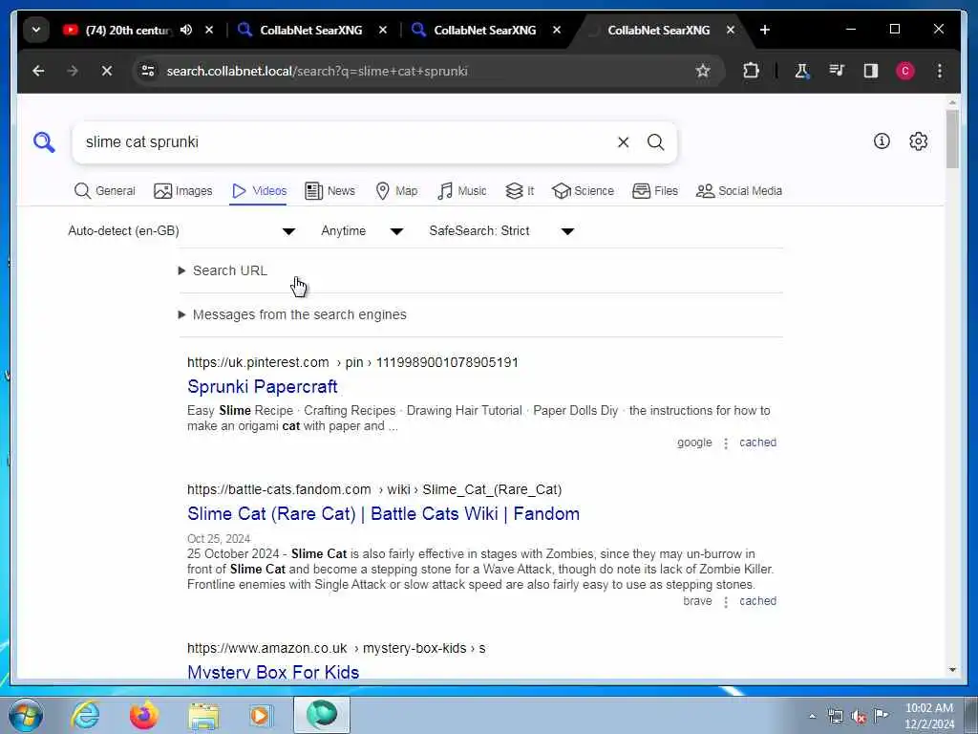
Task: Open the Windows Start menu
Action: (25, 715)
